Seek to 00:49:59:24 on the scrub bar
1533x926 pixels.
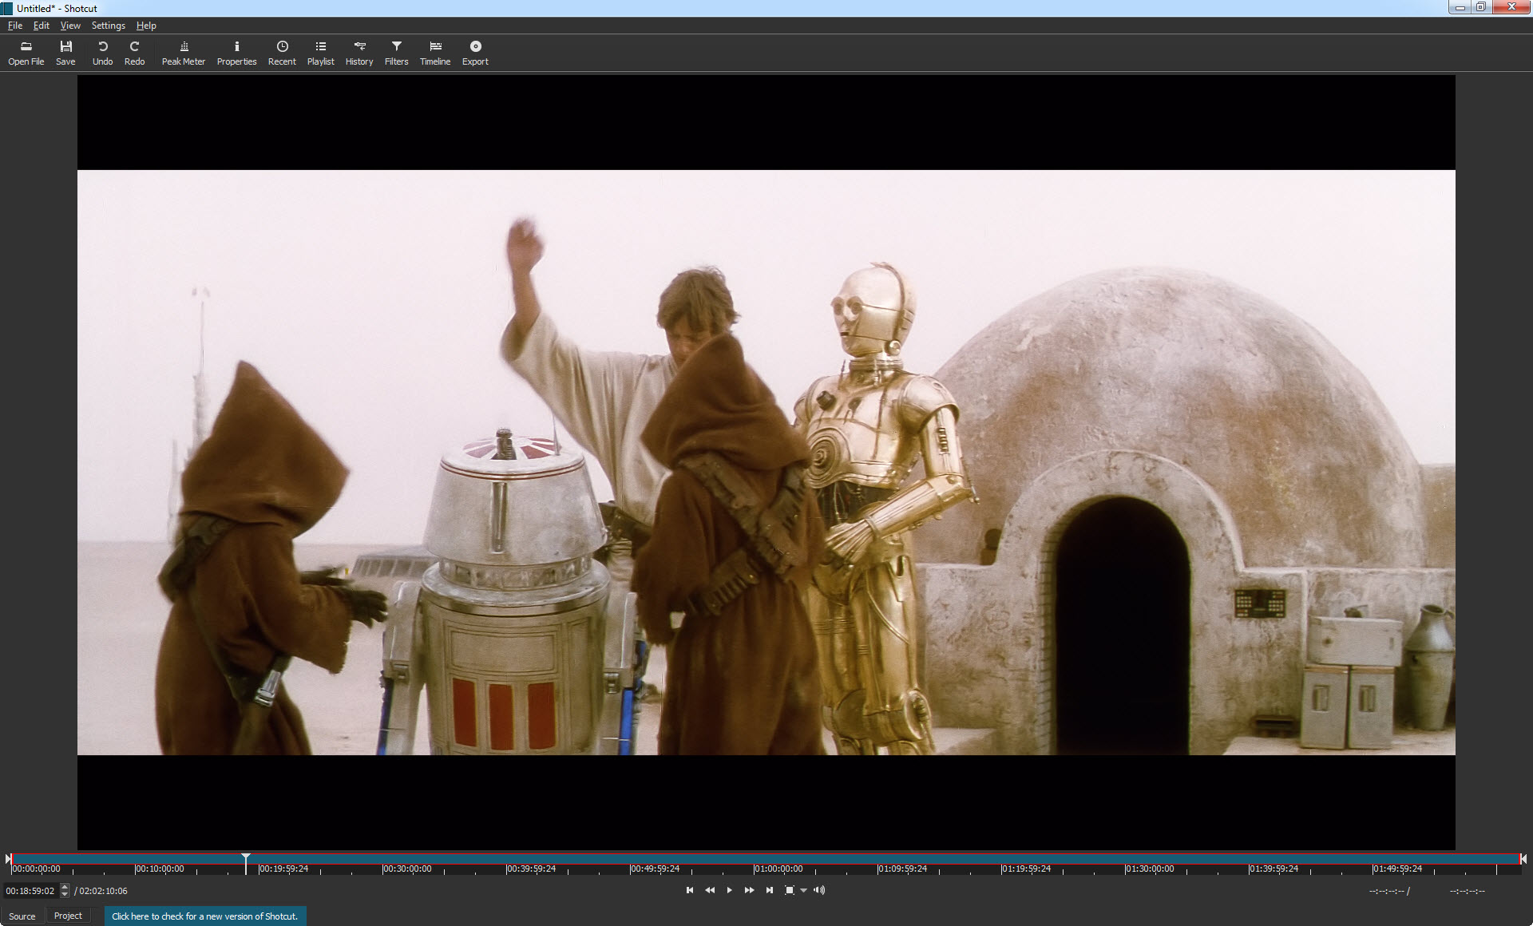tap(655, 869)
